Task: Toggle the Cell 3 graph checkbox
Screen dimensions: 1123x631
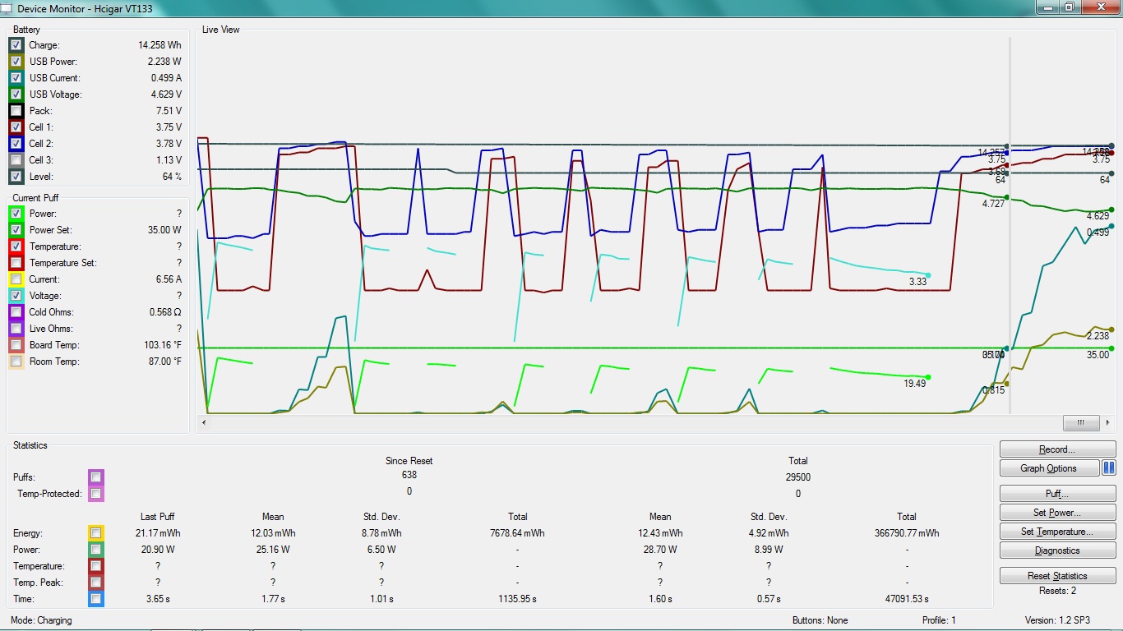Action: (16, 160)
